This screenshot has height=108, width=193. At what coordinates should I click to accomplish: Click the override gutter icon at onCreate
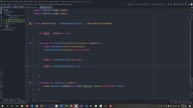click(x=30, y=43)
